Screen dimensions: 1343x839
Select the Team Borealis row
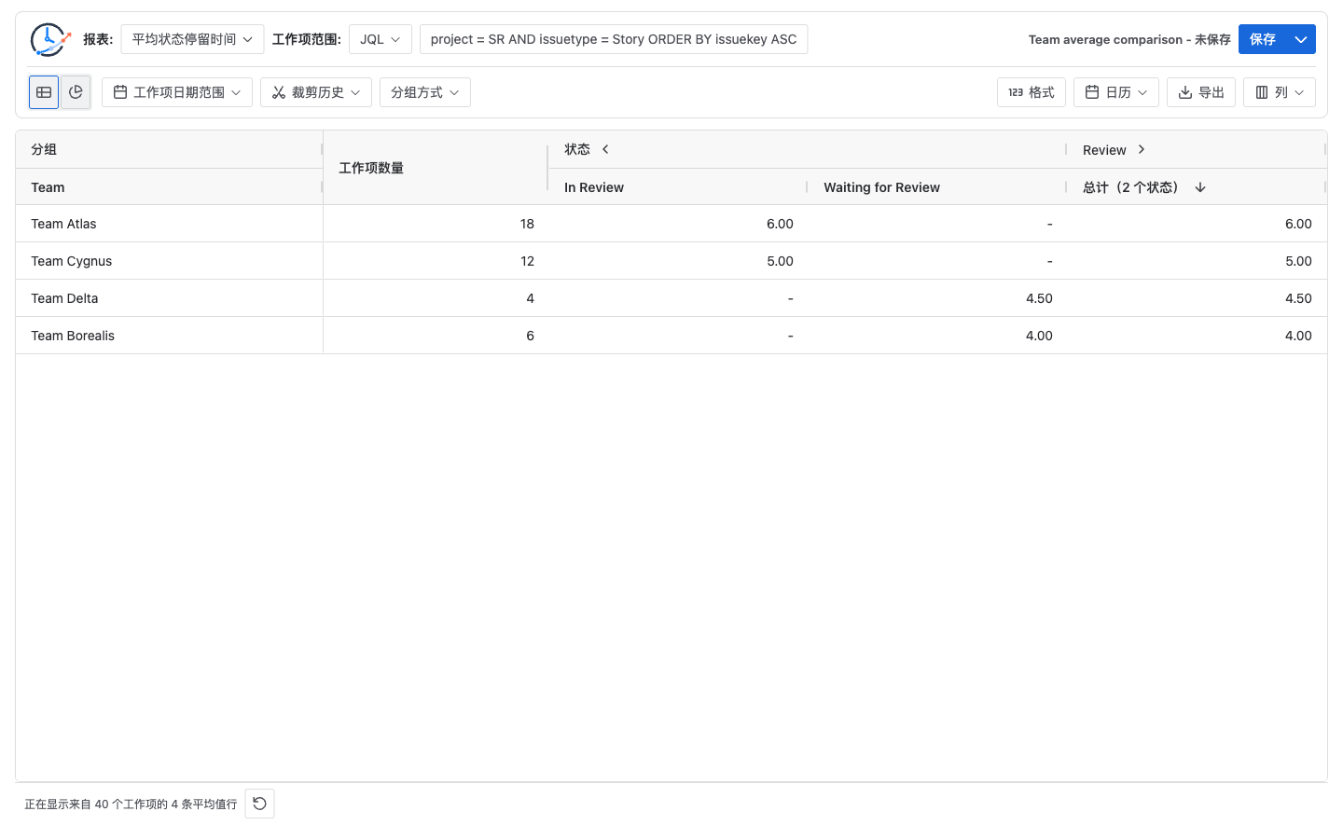pos(671,336)
